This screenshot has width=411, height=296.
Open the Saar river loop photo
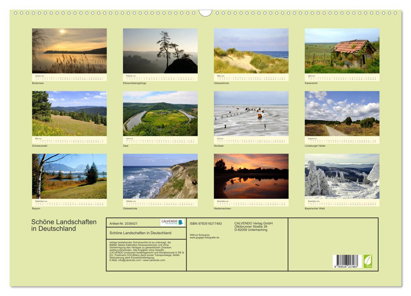(x=160, y=113)
